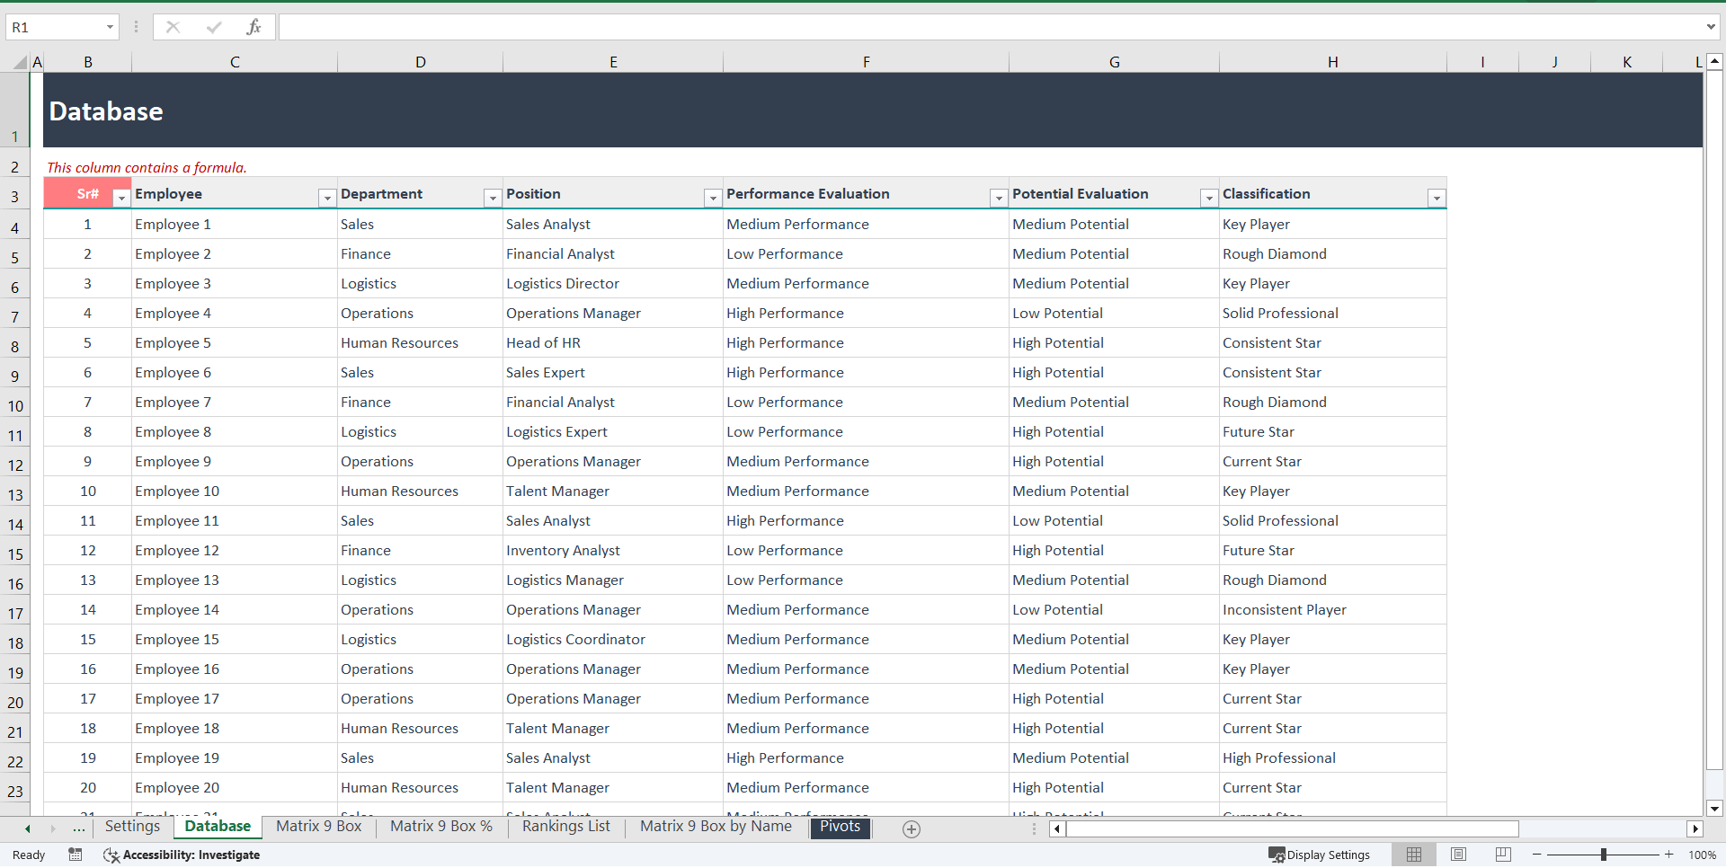Toggle the sheet tab scroll ellipsis
This screenshot has width=1726, height=868.
pos(79,829)
